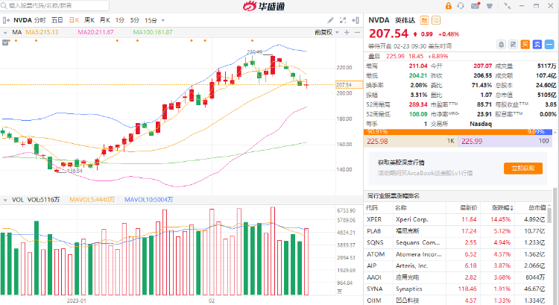Viewport: 559px width, 305px height.
Task: Zoom out chart with minus icon
Action: [x=357, y=33]
